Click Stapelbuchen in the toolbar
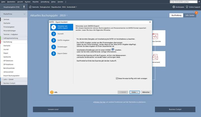The image size is (201, 117). coord(56,7)
